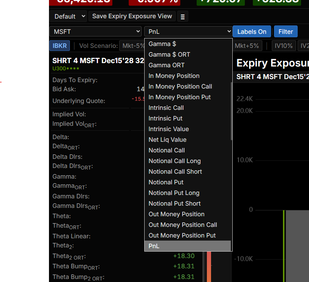The height and width of the screenshot is (282, 309).
Task: Click the Gamma Dlrs label
Action: click(71, 196)
